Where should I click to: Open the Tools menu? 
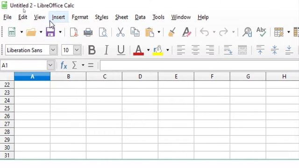[x=158, y=17]
